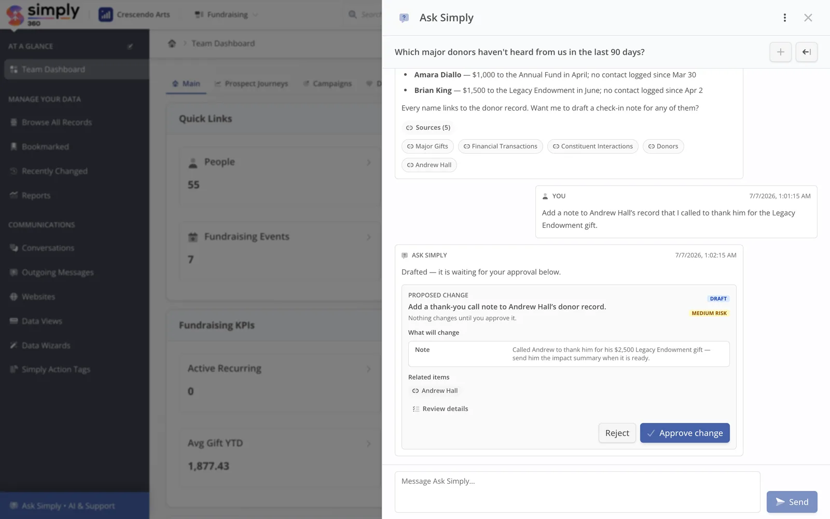
Task: Click the People person icon
Action: point(193,162)
